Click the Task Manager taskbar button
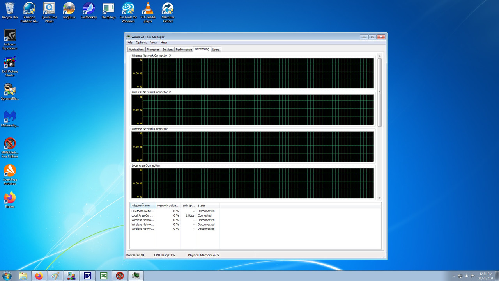This screenshot has height=281, width=499. tap(136, 276)
